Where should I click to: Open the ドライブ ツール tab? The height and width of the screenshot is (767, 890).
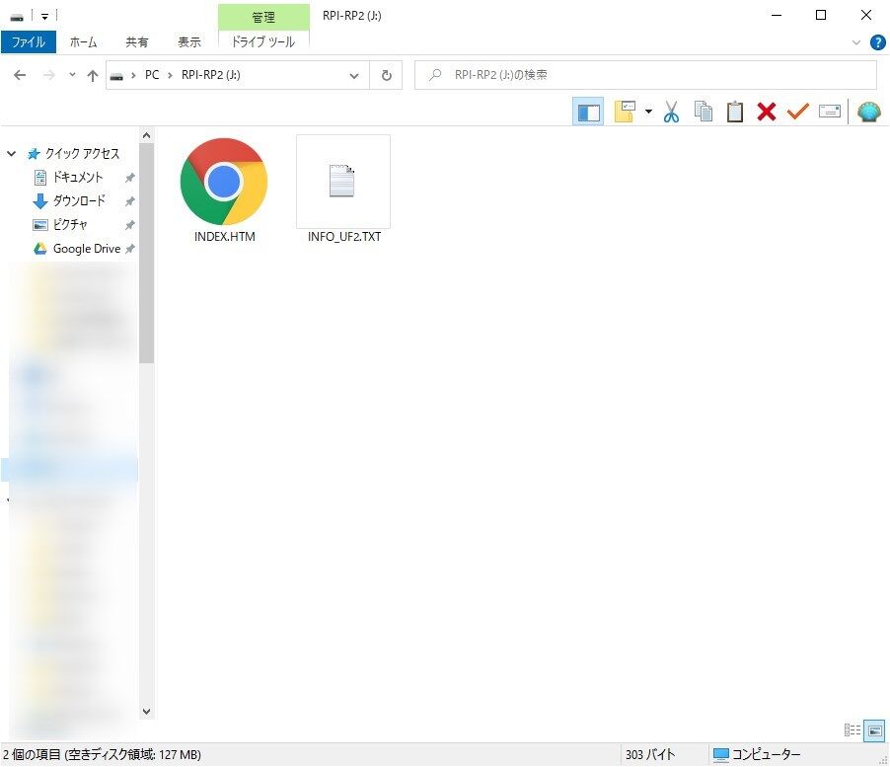pyautogui.click(x=263, y=42)
